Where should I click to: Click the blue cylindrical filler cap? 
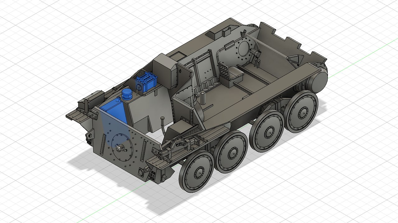click(x=127, y=94)
